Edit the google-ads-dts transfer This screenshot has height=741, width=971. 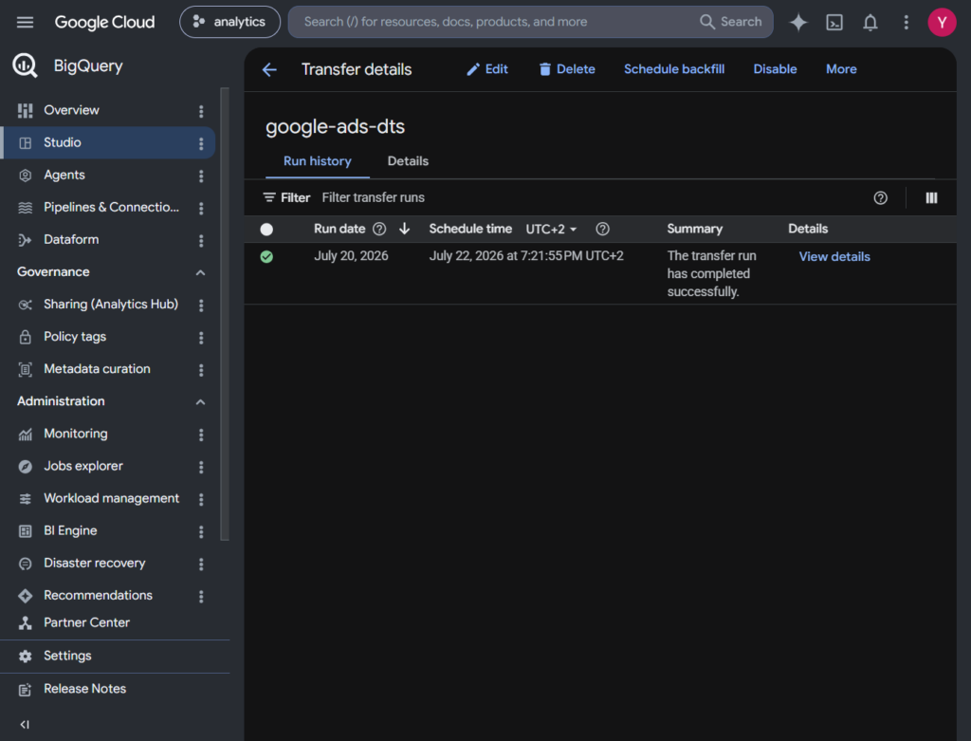pyautogui.click(x=487, y=69)
